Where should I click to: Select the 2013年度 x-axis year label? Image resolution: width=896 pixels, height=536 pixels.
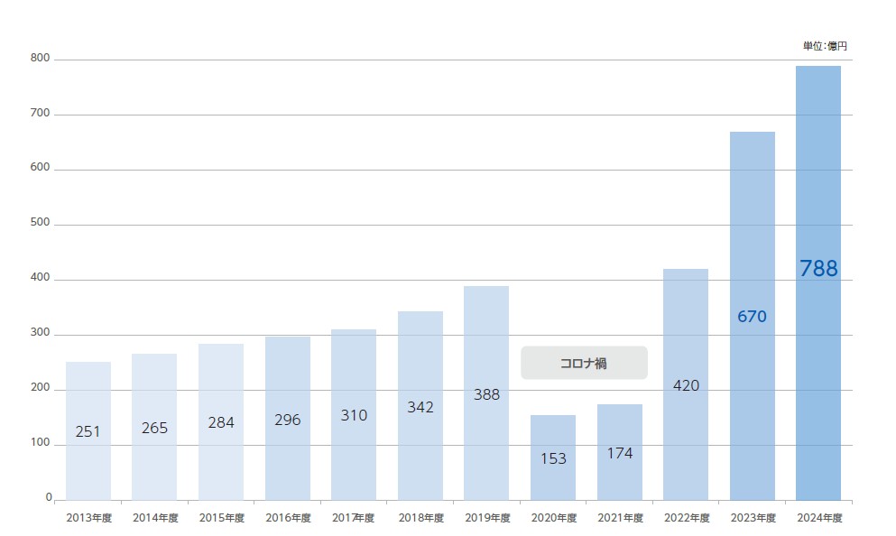tap(88, 518)
